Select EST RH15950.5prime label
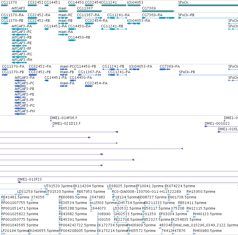The height and width of the screenshot is (235, 238). click(x=201, y=191)
